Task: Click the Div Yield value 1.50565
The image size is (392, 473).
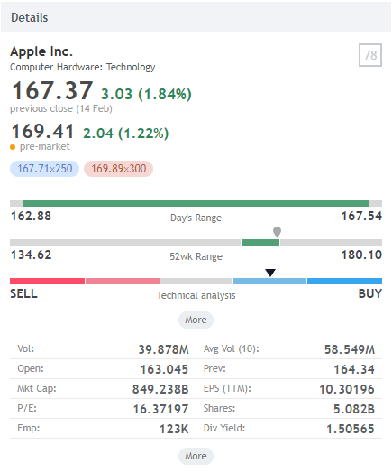Action: pyautogui.click(x=351, y=429)
